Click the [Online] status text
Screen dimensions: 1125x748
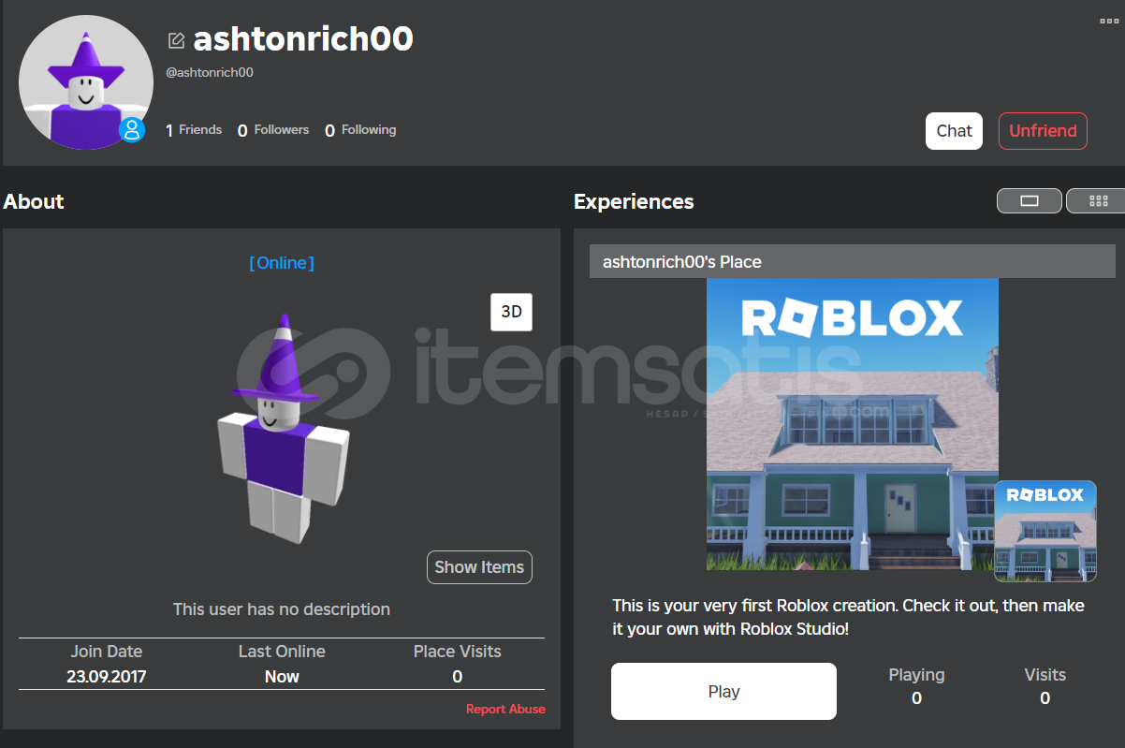[x=282, y=263]
